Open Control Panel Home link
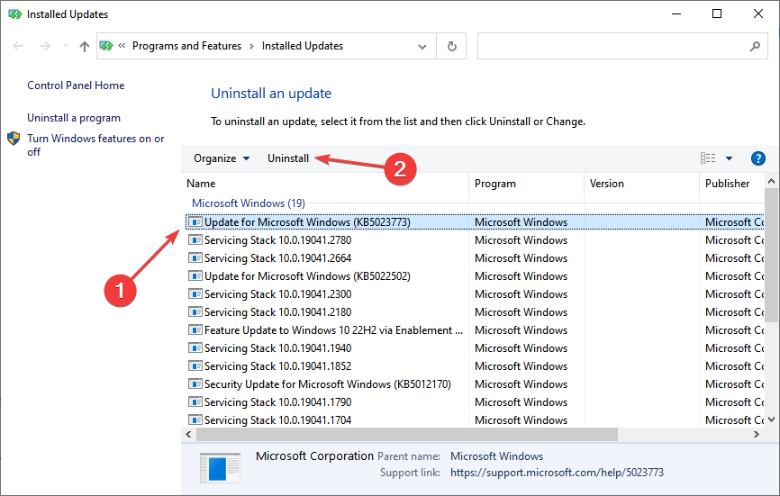The height and width of the screenshot is (496, 780). point(76,86)
